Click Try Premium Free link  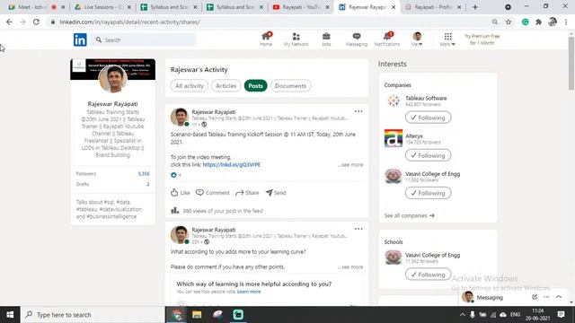click(482, 39)
